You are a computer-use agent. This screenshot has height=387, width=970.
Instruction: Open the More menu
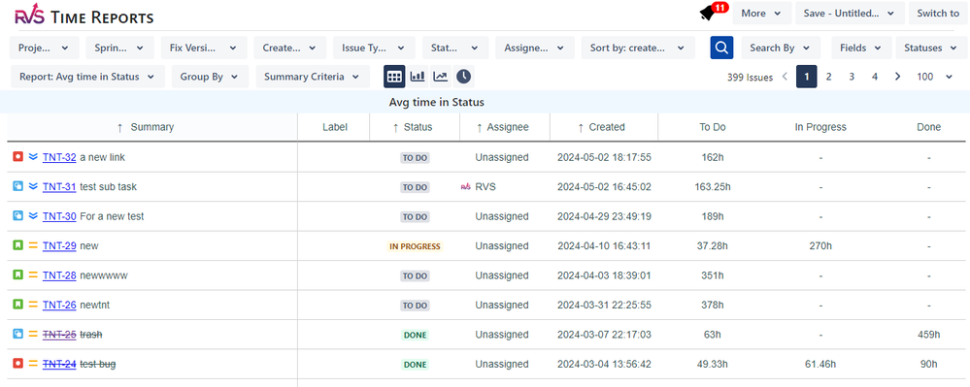click(762, 13)
